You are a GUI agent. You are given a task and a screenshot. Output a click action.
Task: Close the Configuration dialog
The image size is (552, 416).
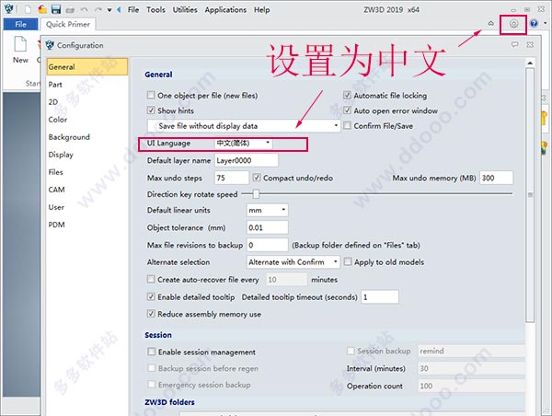click(x=530, y=45)
